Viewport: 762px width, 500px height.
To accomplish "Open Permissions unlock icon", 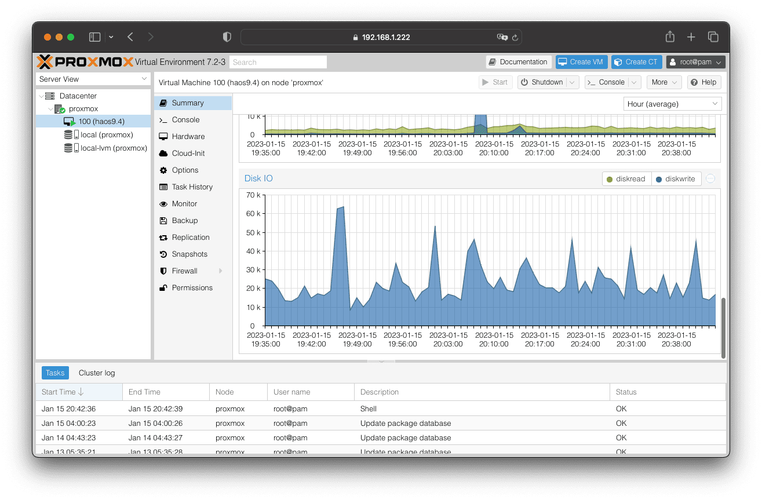I will (x=163, y=288).
